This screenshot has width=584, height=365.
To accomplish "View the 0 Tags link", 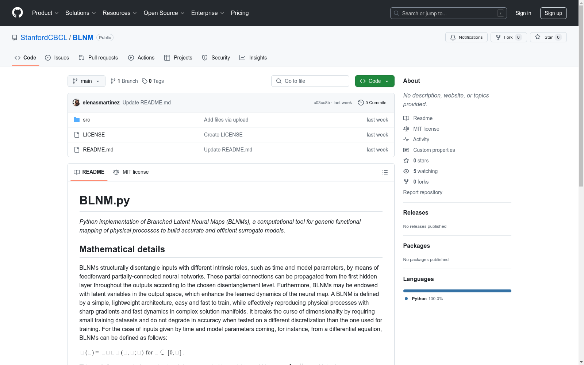I will click(153, 81).
